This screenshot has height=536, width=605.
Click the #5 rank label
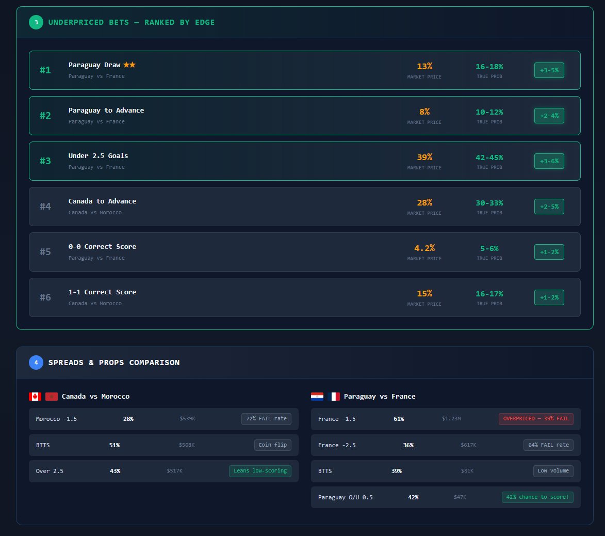pos(45,252)
